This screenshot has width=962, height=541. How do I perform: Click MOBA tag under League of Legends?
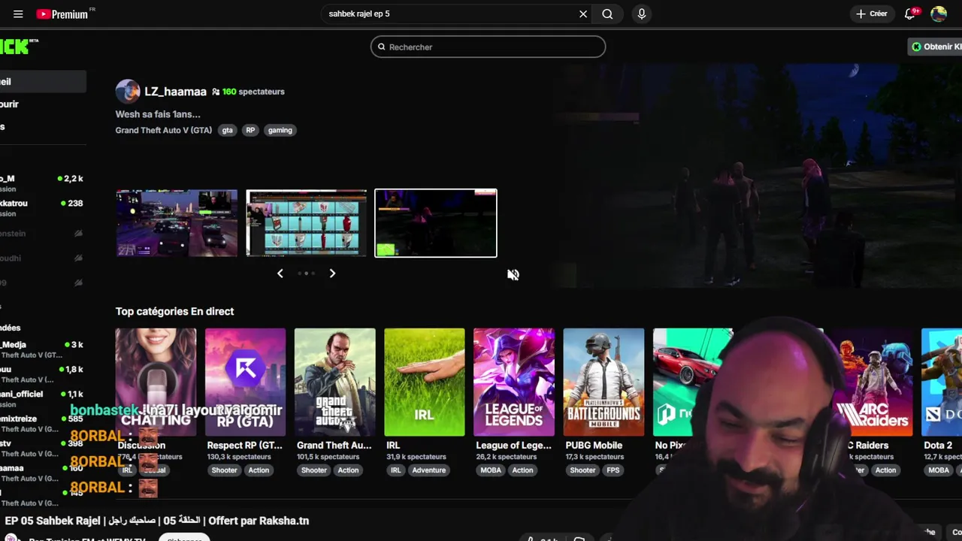click(x=491, y=470)
